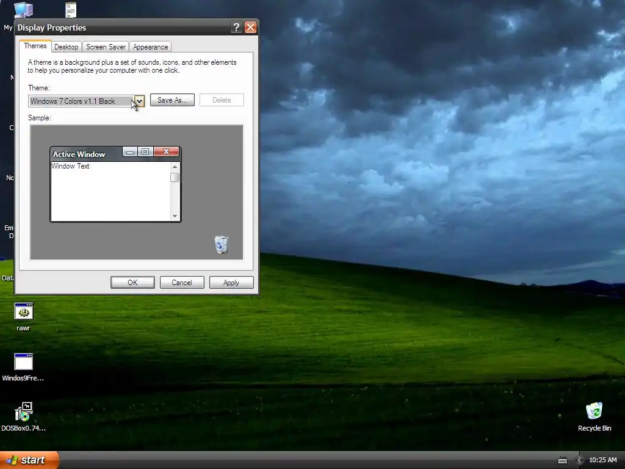This screenshot has width=625, height=469.
Task: Open the Appearance tab
Action: tap(150, 47)
